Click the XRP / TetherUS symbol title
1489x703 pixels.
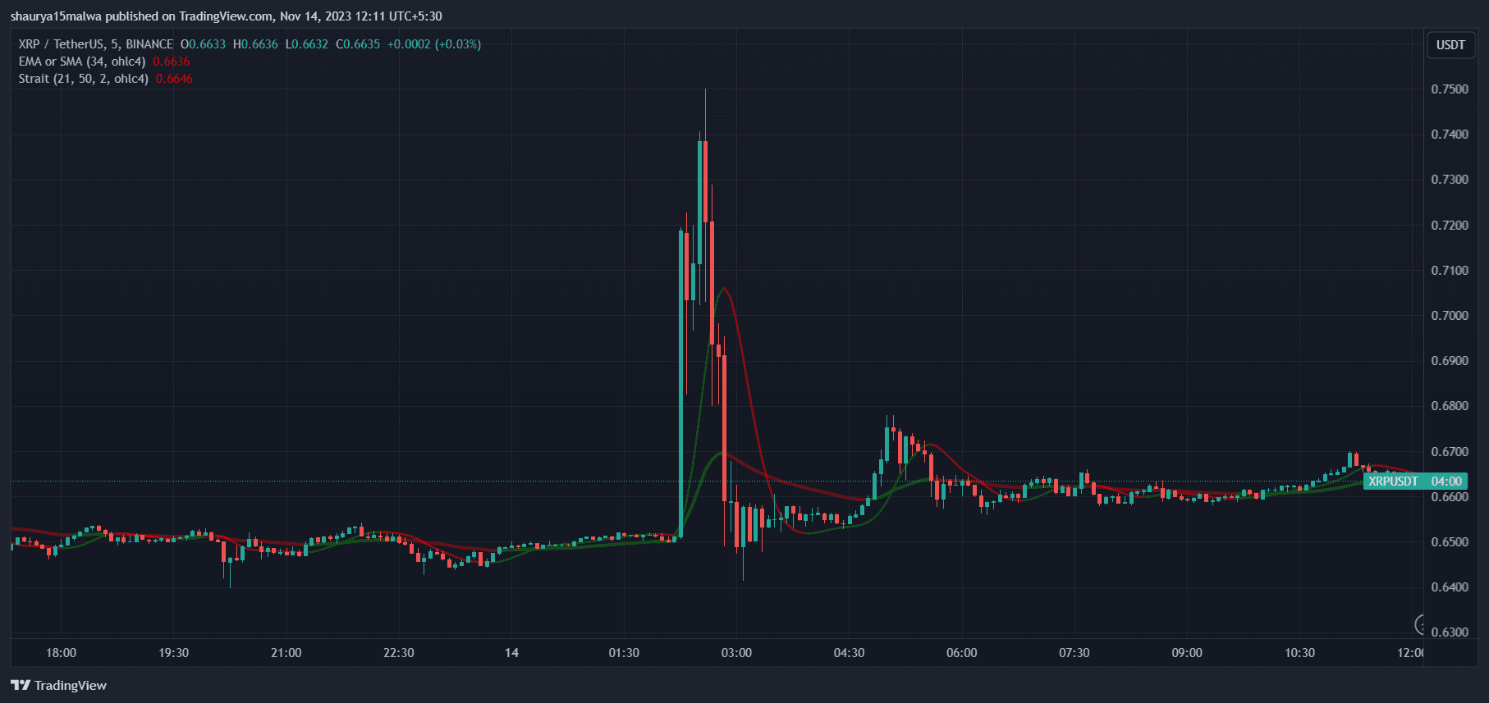click(x=96, y=44)
